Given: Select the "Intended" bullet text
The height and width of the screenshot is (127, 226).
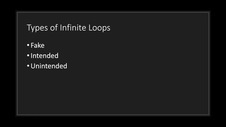Looking at the screenshot, I should 44,56.
